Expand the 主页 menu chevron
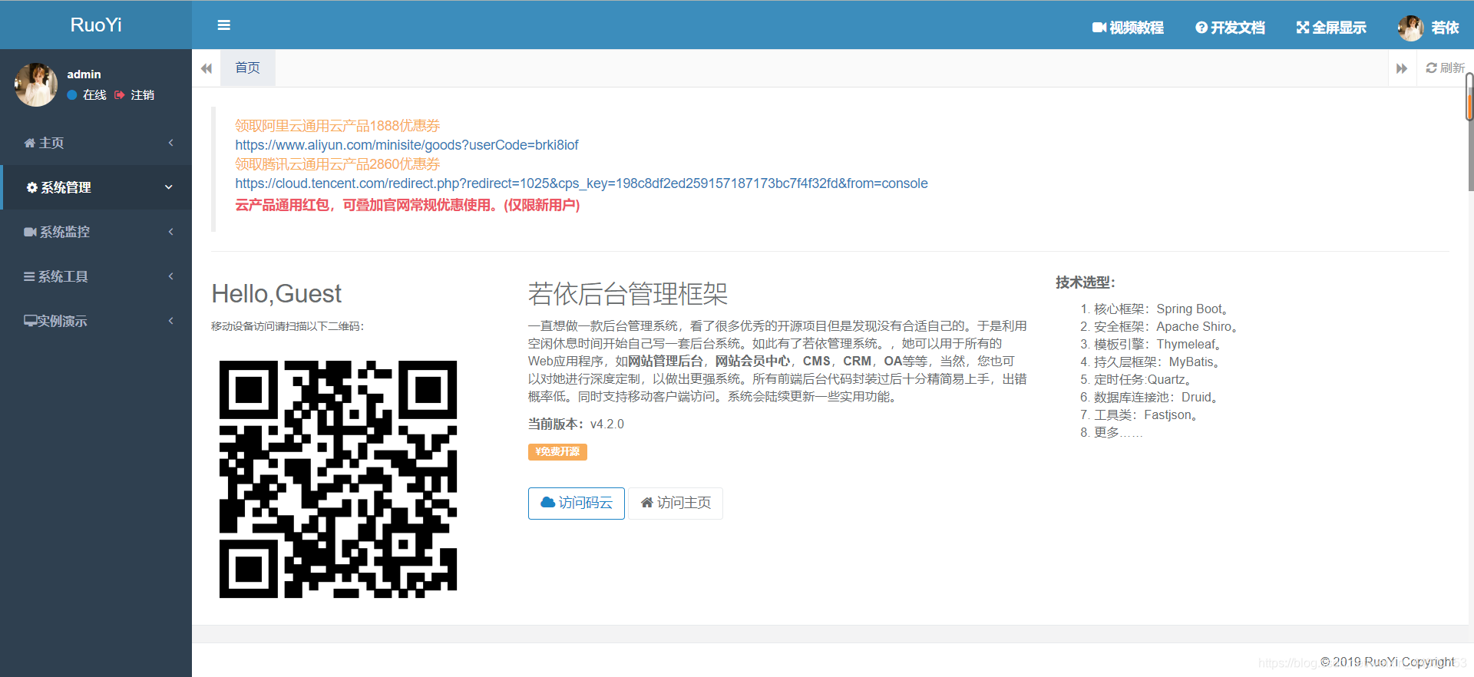The image size is (1474, 677). pyautogui.click(x=170, y=143)
